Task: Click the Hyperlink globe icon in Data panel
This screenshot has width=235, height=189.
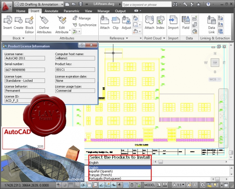Action: (x=195, y=31)
